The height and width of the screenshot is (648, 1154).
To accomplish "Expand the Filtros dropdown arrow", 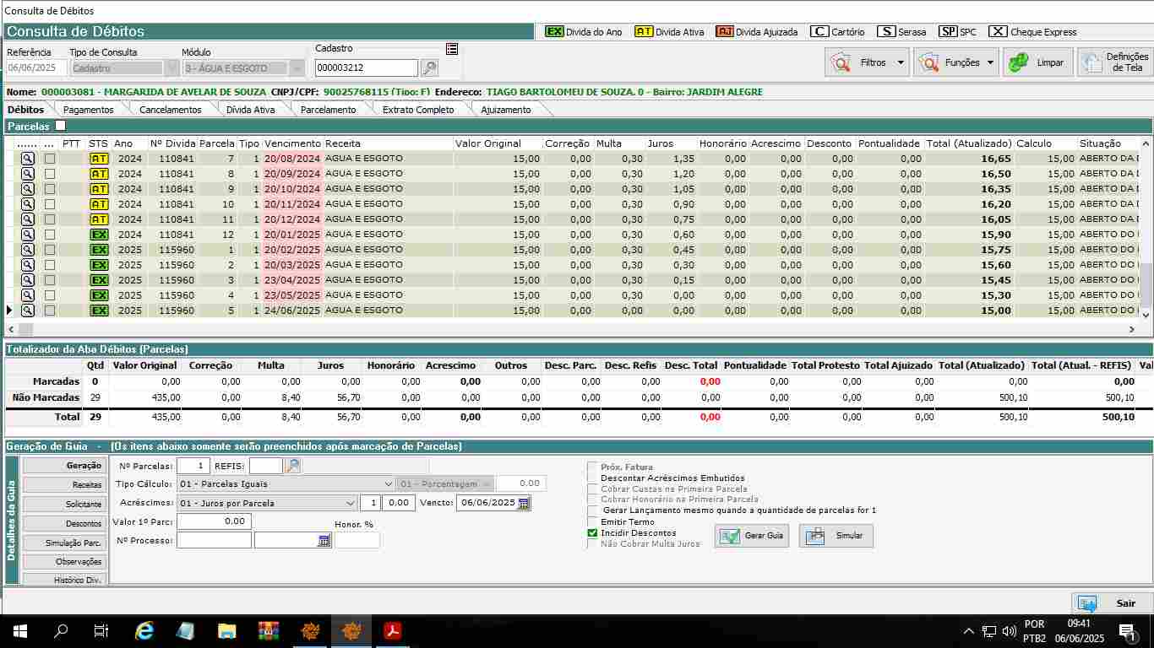I will (901, 62).
